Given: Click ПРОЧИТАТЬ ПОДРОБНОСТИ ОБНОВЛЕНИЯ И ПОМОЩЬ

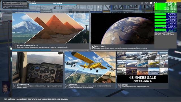Looking at the screenshot, I should 48,99.
